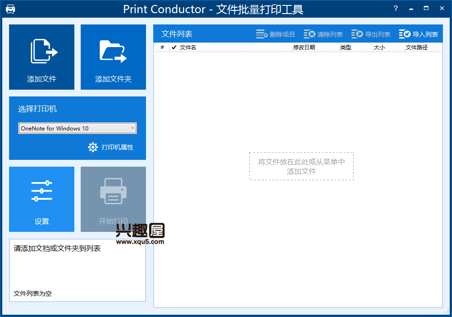The width and height of the screenshot is (452, 317).
Task: Sort by the 大小 column header
Action: point(389,47)
